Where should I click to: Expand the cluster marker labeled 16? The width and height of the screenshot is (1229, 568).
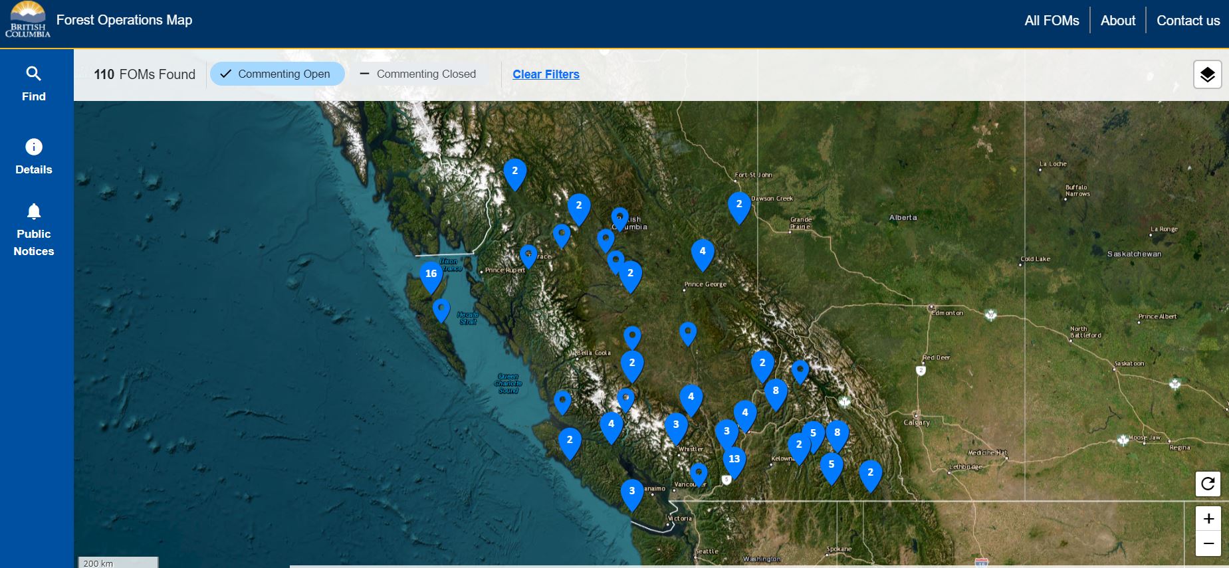coord(431,274)
